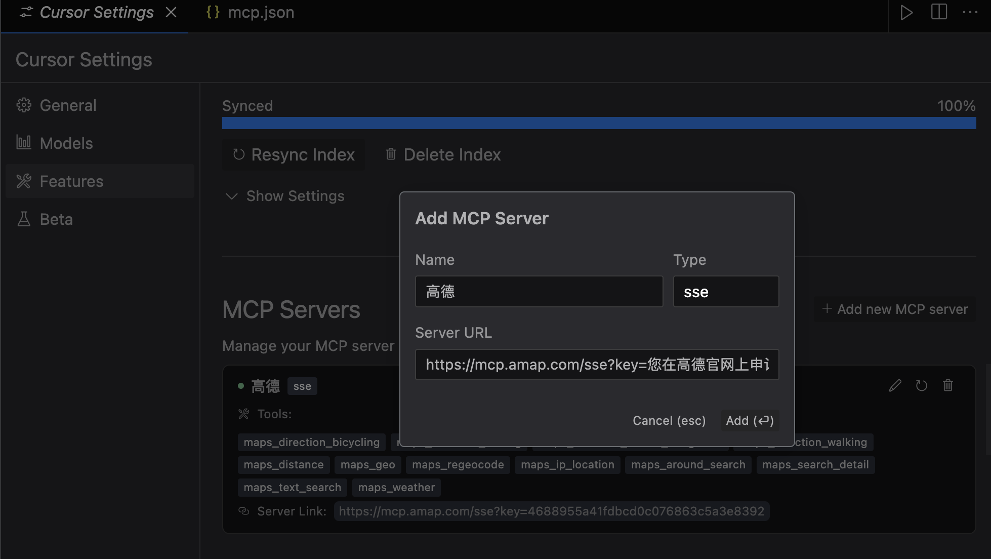The height and width of the screenshot is (559, 991).
Task: Click the Resync Index button
Action: tap(294, 154)
